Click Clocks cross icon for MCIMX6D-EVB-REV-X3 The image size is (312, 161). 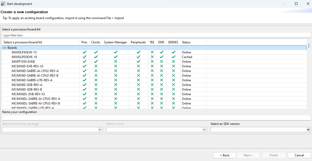[x=96, y=66]
